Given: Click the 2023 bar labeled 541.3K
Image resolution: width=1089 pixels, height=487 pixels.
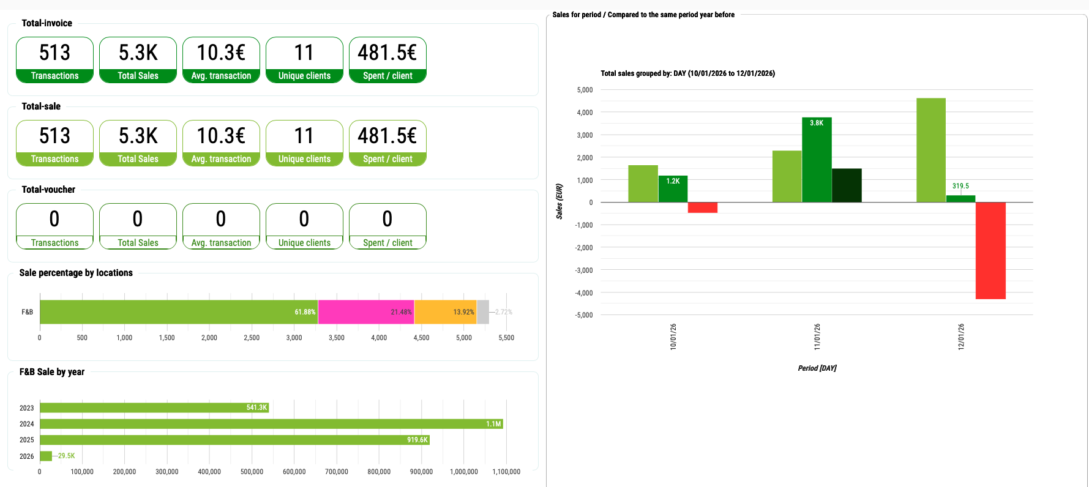Looking at the screenshot, I should 153,407.
